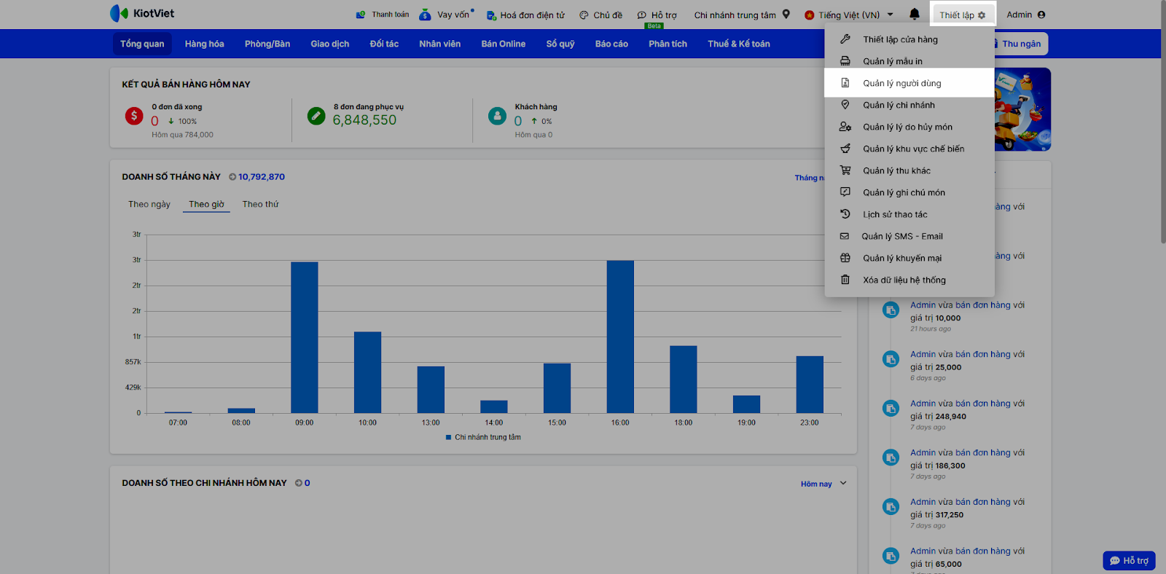Toggle the Chi nhánh trung tâm chart legend
Screen dimensions: 1166x574
click(x=483, y=437)
